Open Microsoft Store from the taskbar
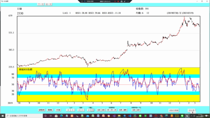 coord(56,116)
